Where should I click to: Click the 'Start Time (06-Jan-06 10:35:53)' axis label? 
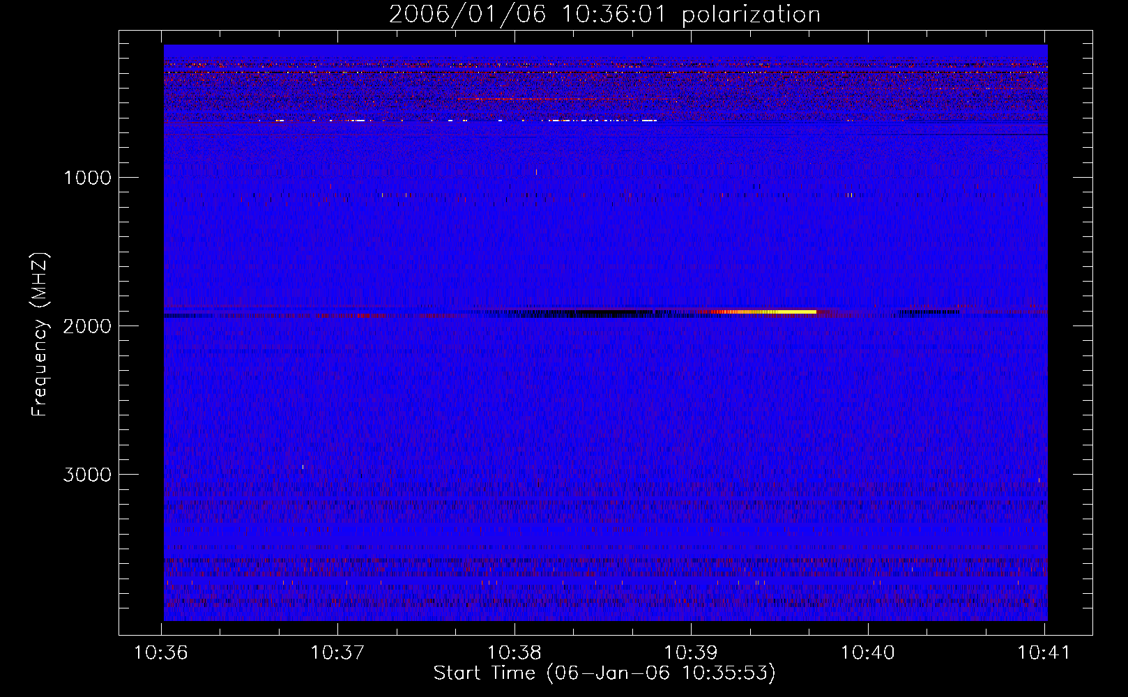(604, 673)
